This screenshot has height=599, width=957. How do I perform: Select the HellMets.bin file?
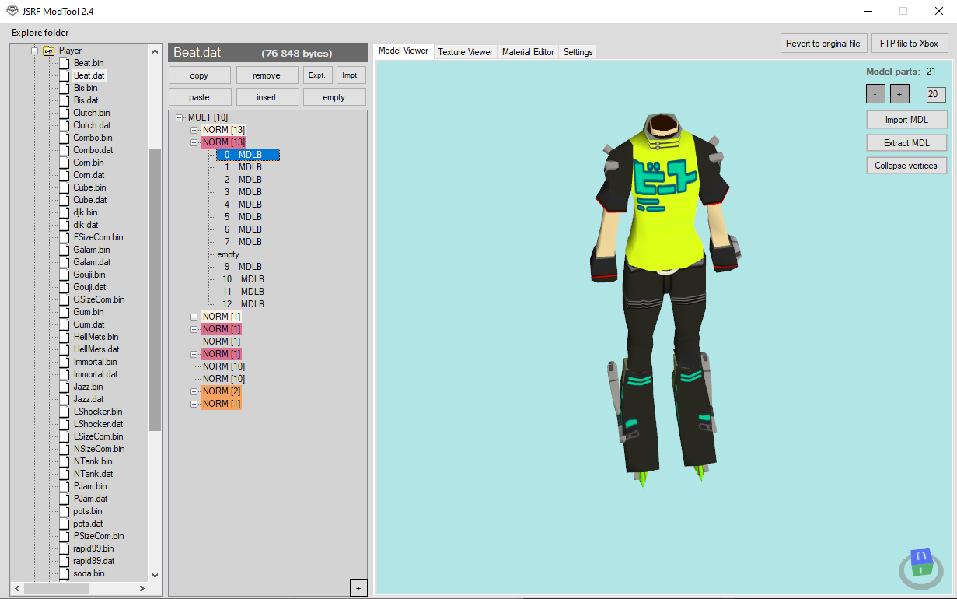96,337
